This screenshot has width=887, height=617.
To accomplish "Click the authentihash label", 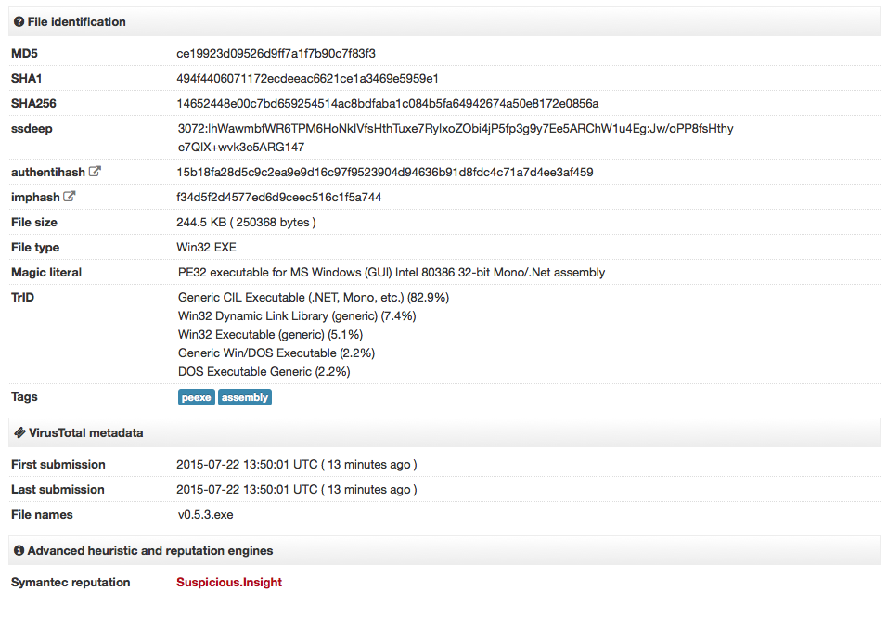I will 48,172.
